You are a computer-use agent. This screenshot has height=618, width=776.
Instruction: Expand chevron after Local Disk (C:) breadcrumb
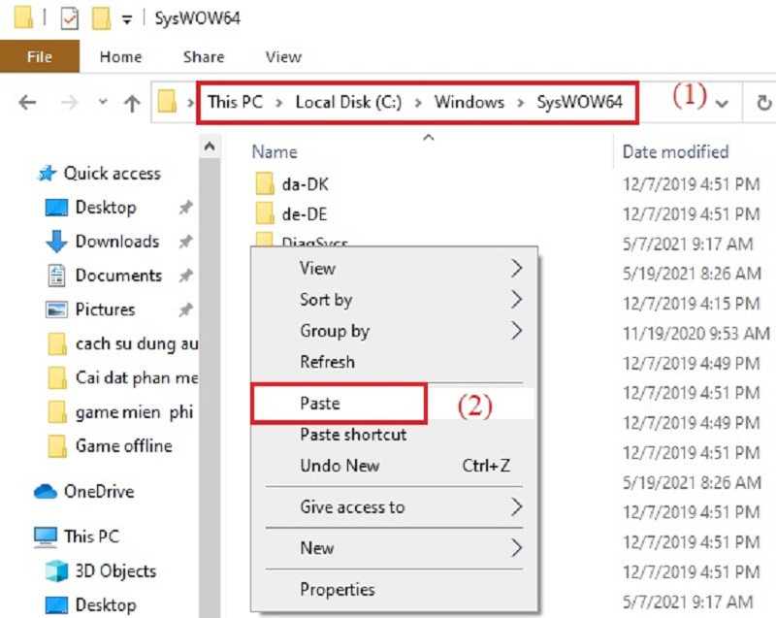click(x=418, y=103)
